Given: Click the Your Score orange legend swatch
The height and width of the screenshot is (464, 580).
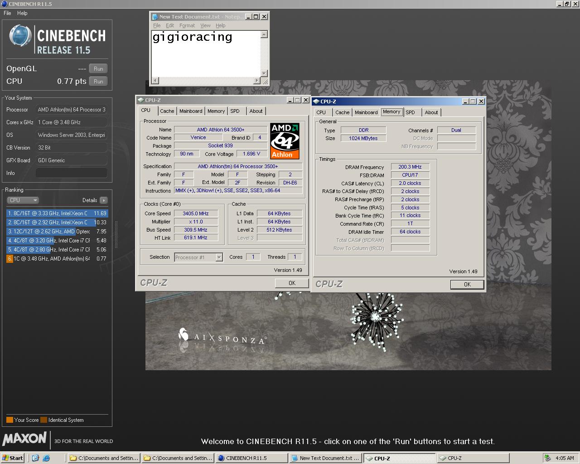Looking at the screenshot, I should point(10,420).
